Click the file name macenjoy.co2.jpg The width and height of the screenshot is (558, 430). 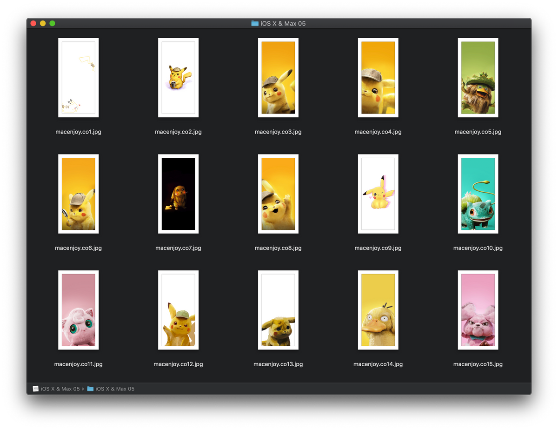[178, 132]
